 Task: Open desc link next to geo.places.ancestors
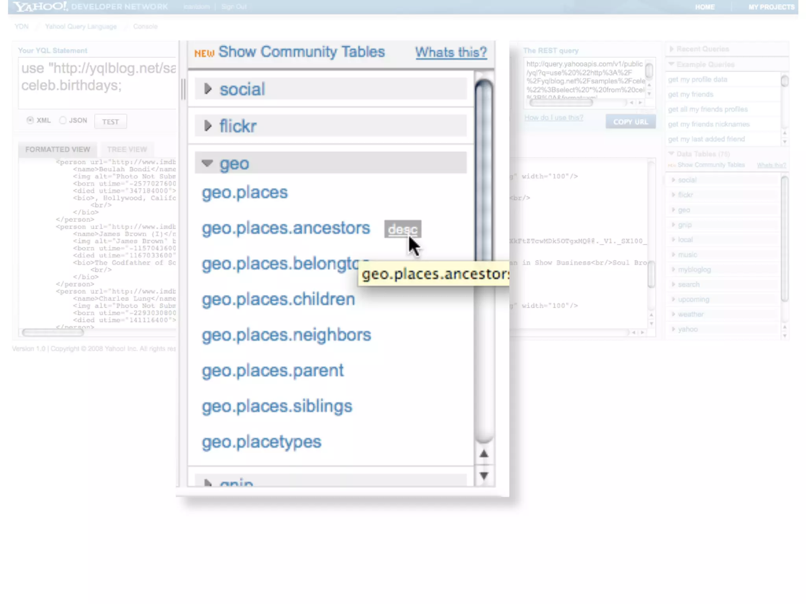tap(403, 229)
